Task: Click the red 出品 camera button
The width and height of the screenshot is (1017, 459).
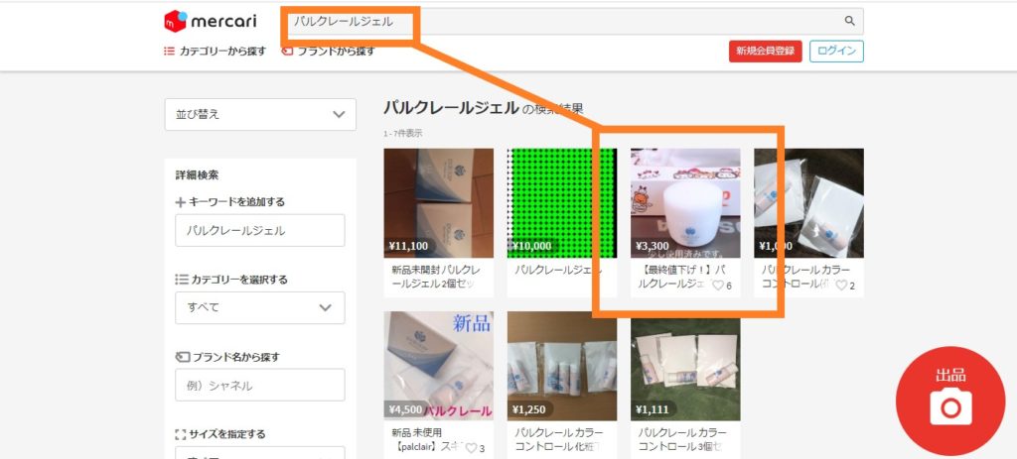Action: [x=950, y=402]
